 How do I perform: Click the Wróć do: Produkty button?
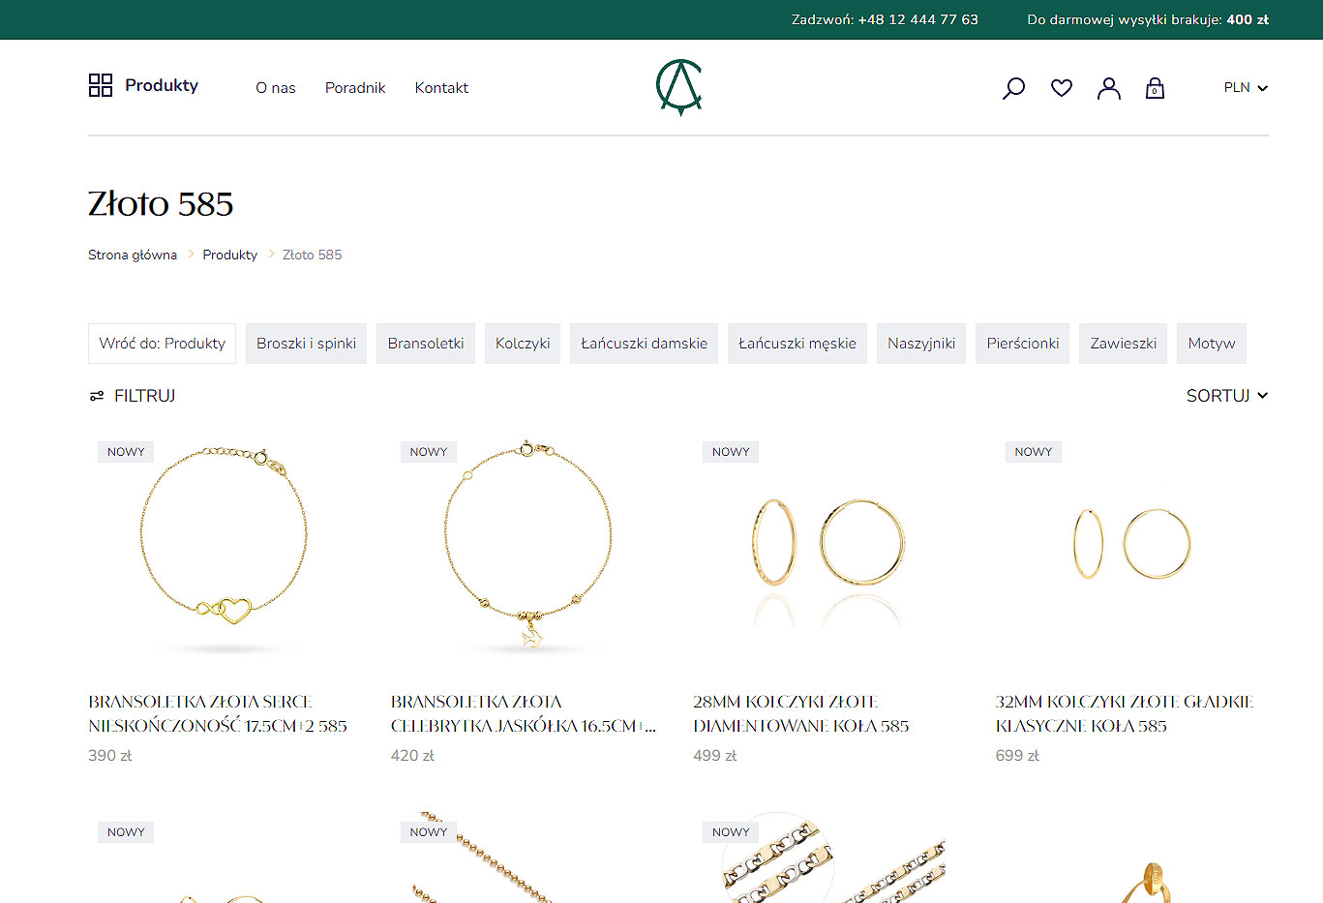tap(162, 344)
